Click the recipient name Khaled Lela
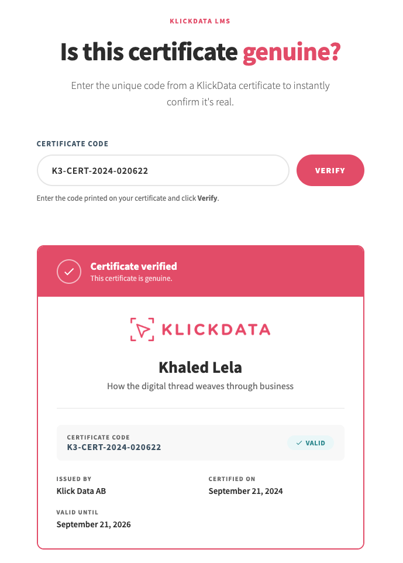The width and height of the screenshot is (403, 563). coord(200,368)
